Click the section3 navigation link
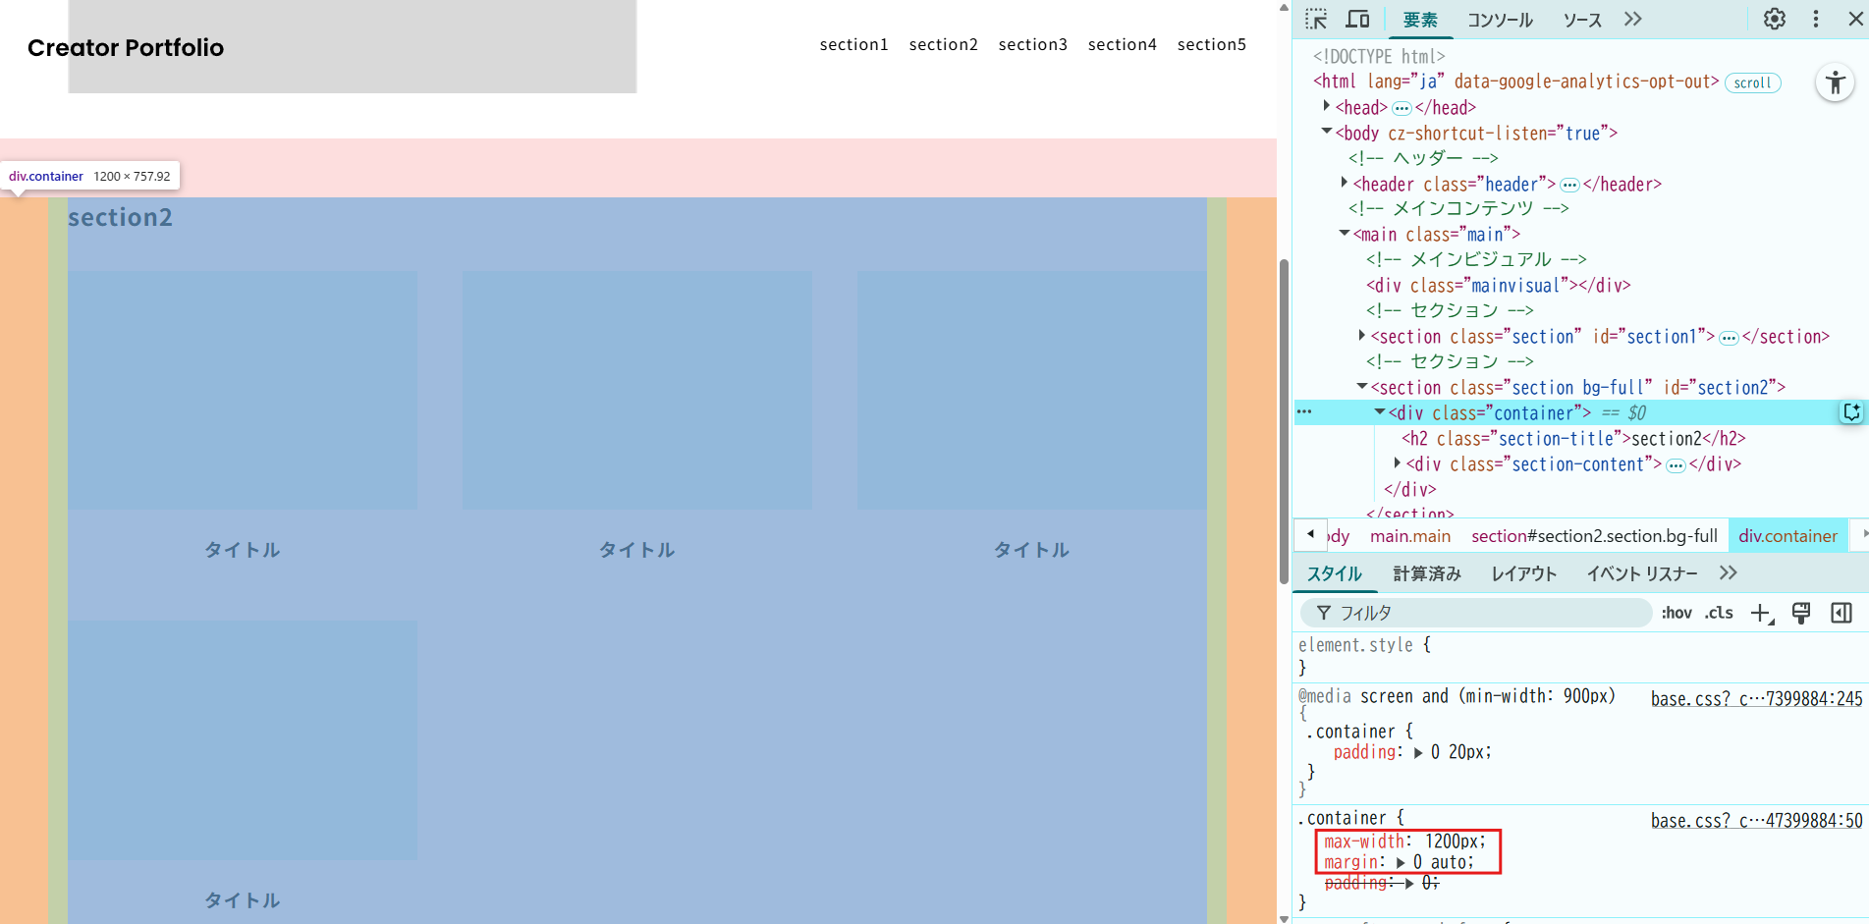 coord(1032,44)
